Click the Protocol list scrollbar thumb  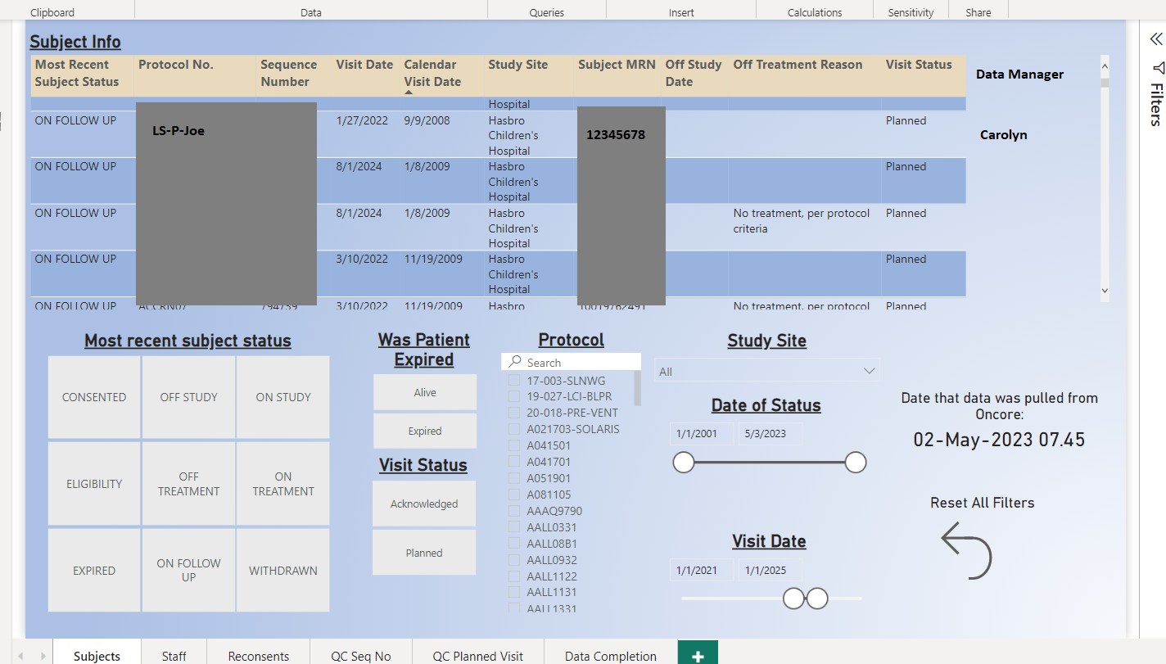638,389
